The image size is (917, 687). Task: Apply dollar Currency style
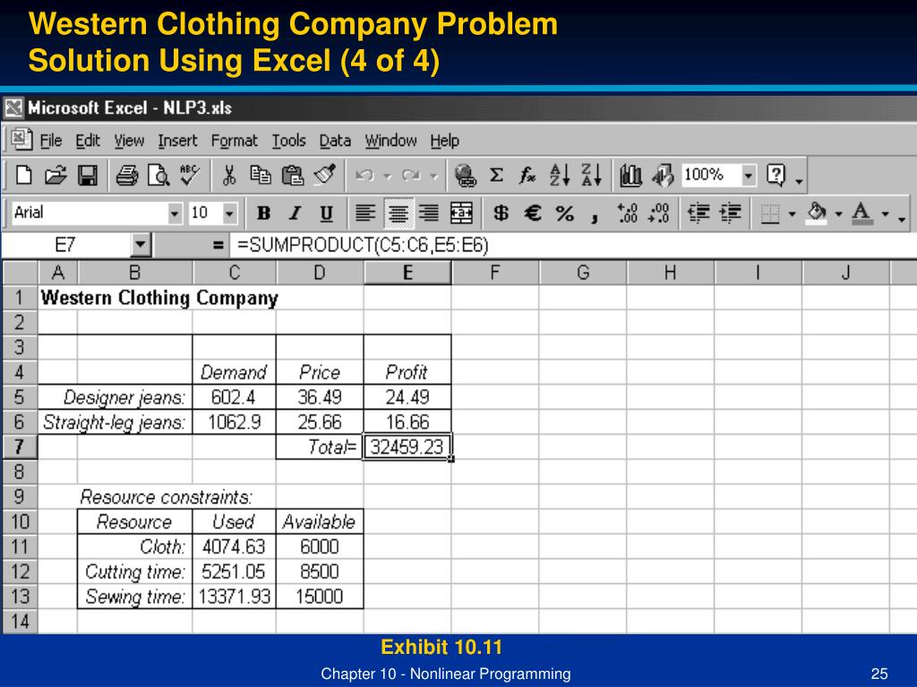[x=501, y=213]
